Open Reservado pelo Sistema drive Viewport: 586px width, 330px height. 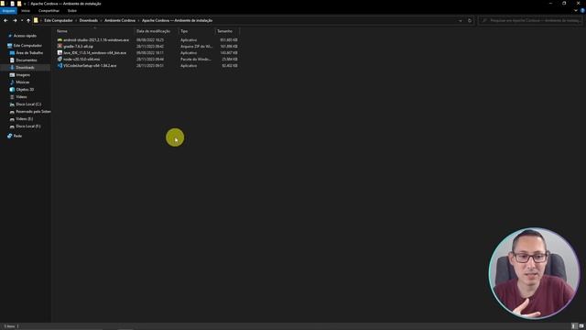(33, 112)
